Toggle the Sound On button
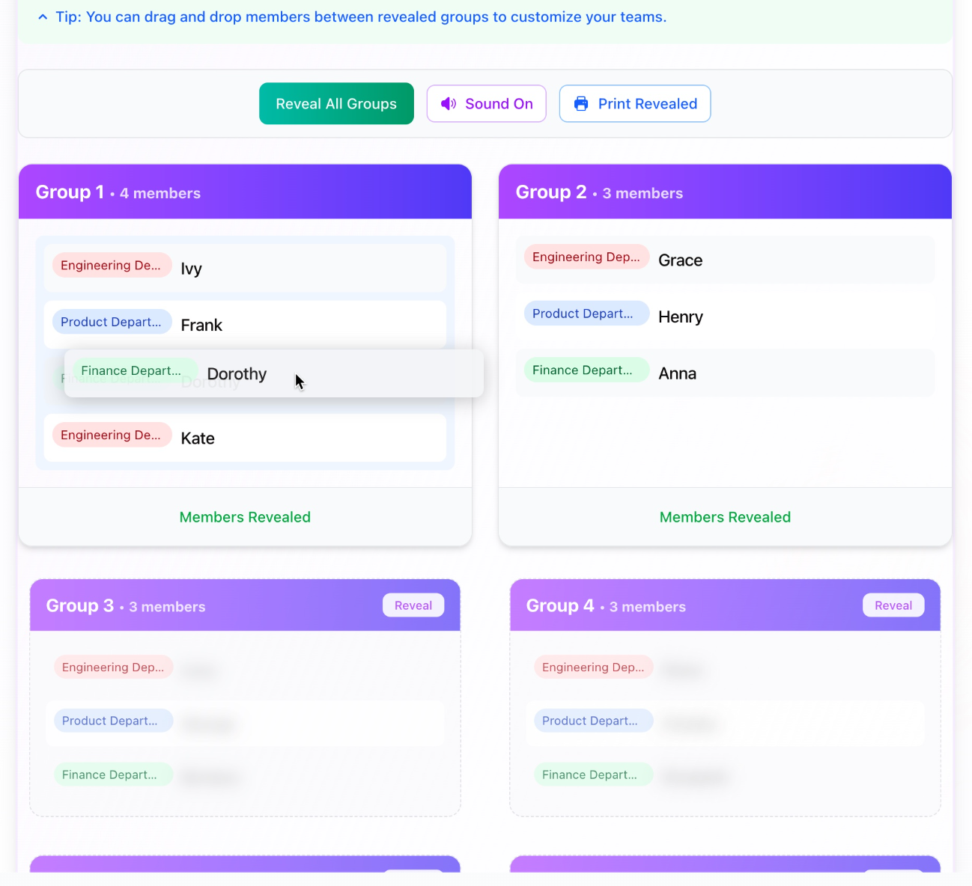The image size is (972, 886). click(486, 104)
